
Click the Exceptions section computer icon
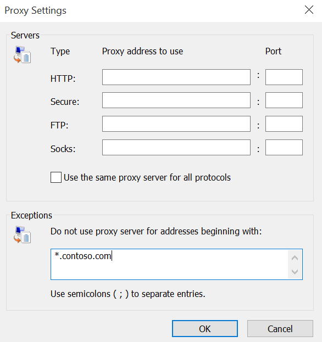pyautogui.click(x=22, y=235)
